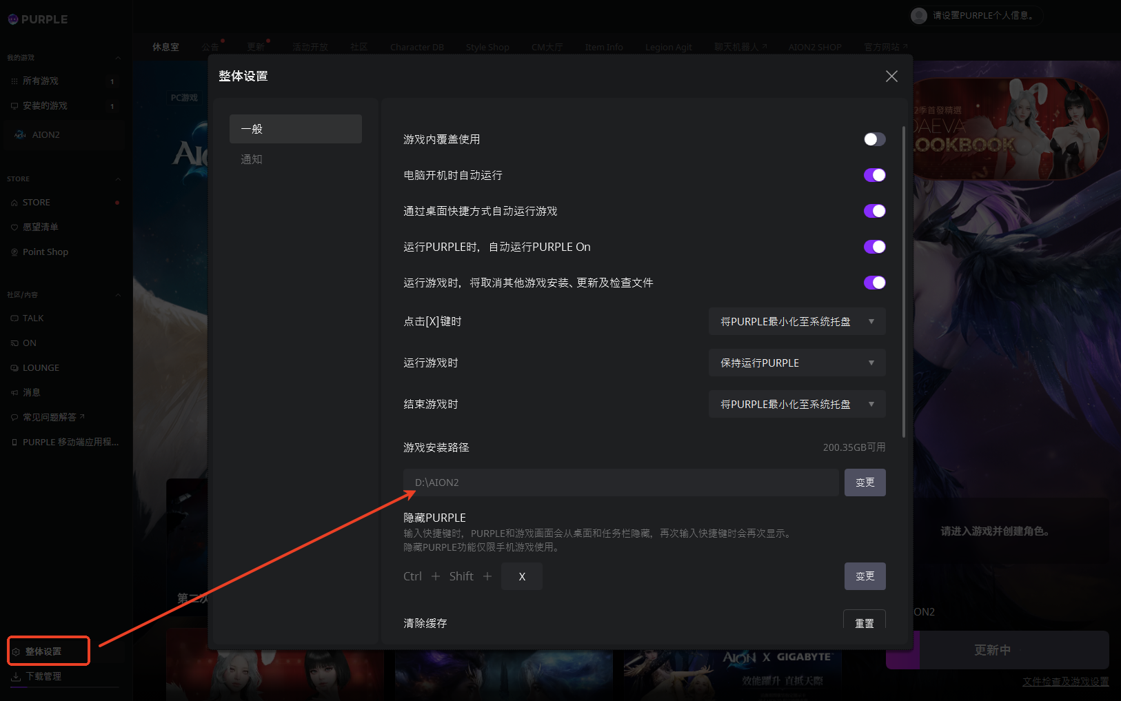Switch to the 通知 settings tab

click(x=252, y=159)
